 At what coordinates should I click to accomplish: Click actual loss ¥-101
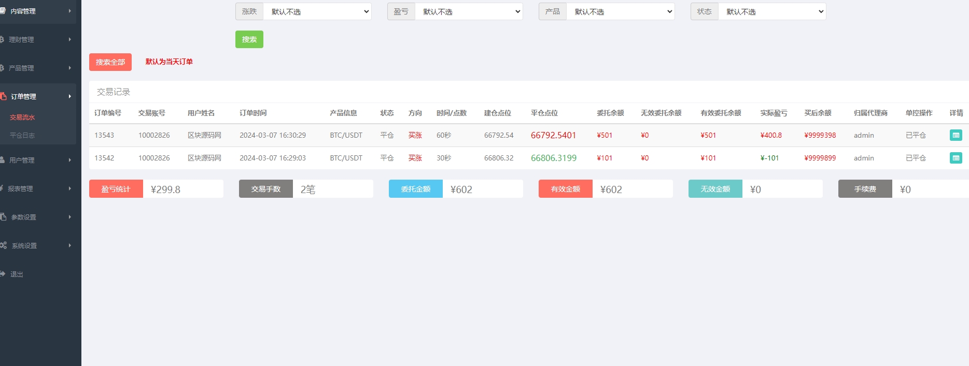(x=769, y=158)
